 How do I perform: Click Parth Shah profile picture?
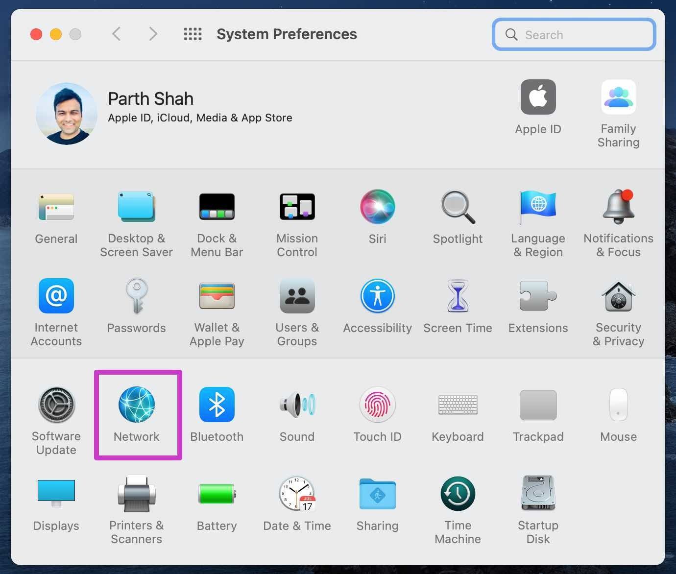pyautogui.click(x=67, y=114)
